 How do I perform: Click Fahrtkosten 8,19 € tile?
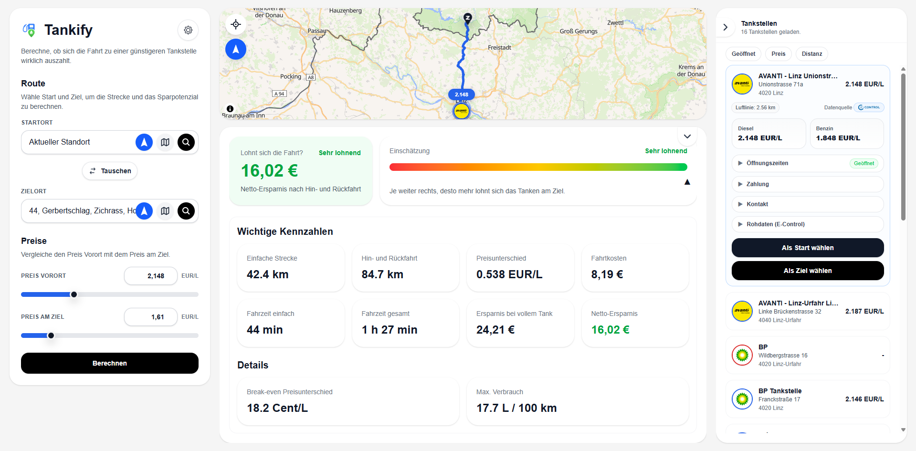(x=635, y=268)
